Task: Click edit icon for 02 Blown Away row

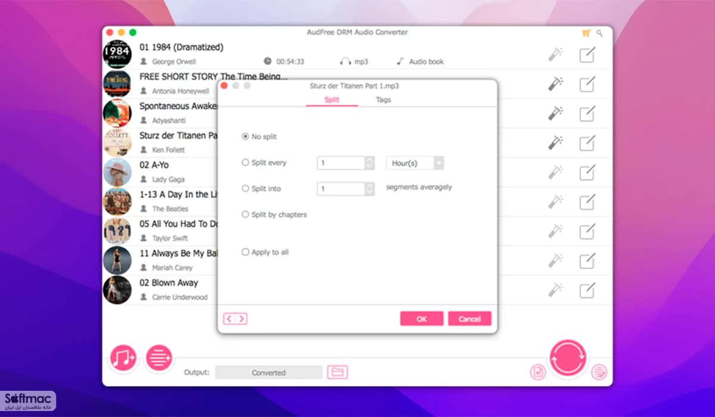Action: click(587, 291)
